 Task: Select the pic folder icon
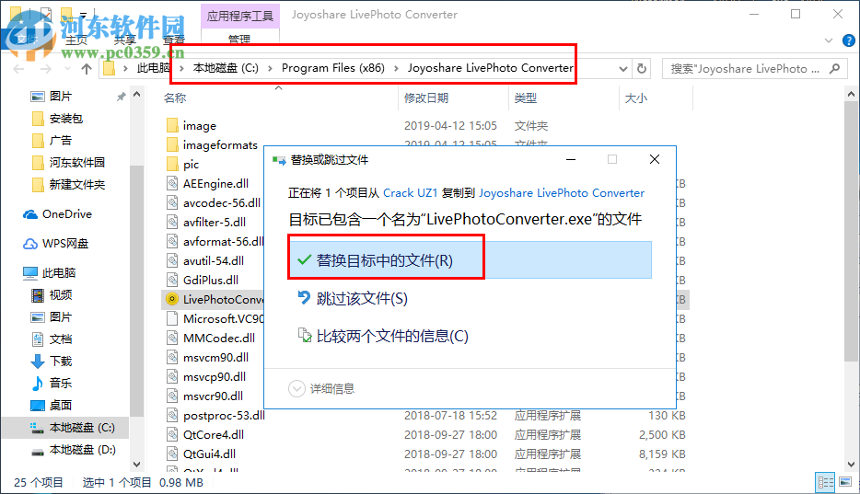(172, 164)
